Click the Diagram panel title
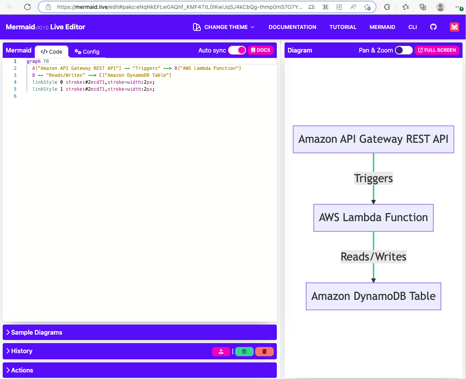This screenshot has height=379, width=466. (x=300, y=50)
